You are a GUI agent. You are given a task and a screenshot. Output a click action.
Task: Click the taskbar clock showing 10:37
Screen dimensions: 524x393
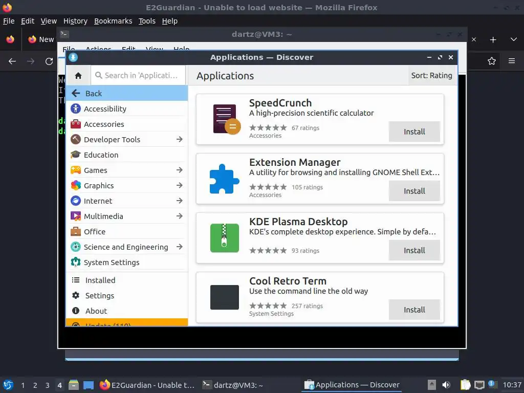pyautogui.click(x=512, y=385)
